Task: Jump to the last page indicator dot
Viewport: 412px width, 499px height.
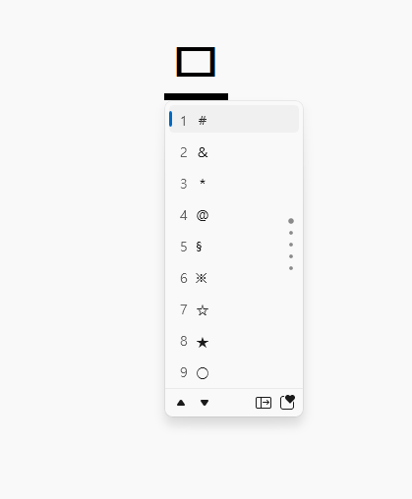Action: click(291, 268)
